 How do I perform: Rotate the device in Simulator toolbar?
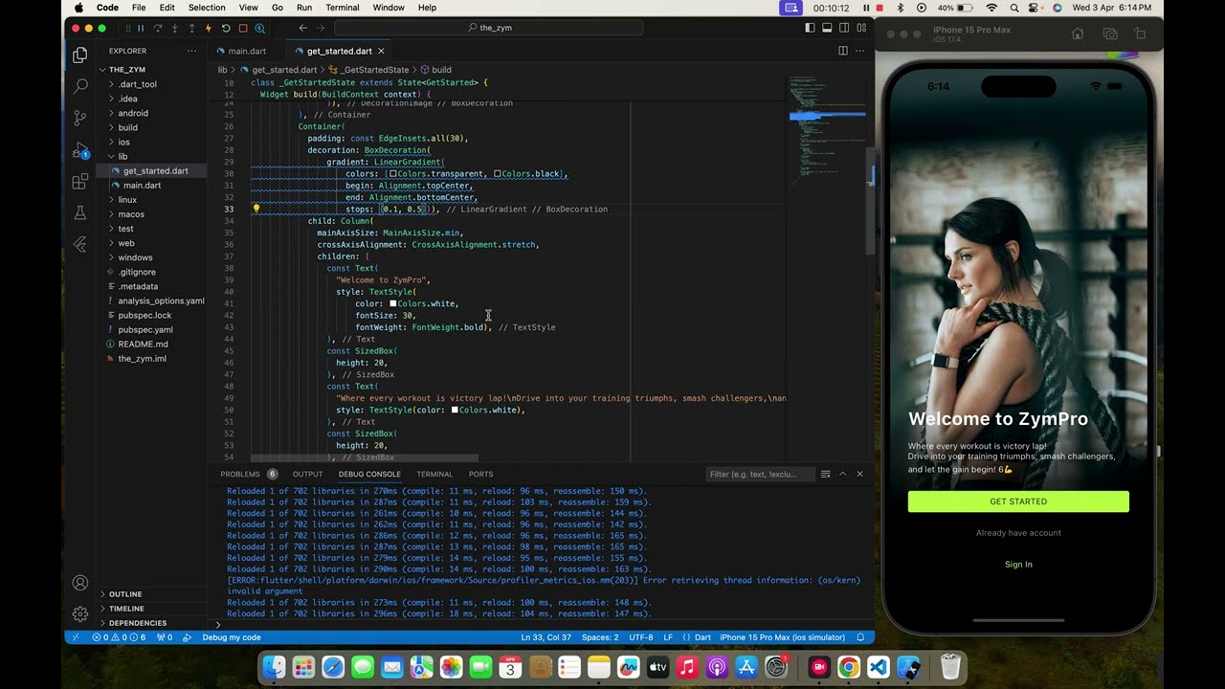[x=1140, y=33]
